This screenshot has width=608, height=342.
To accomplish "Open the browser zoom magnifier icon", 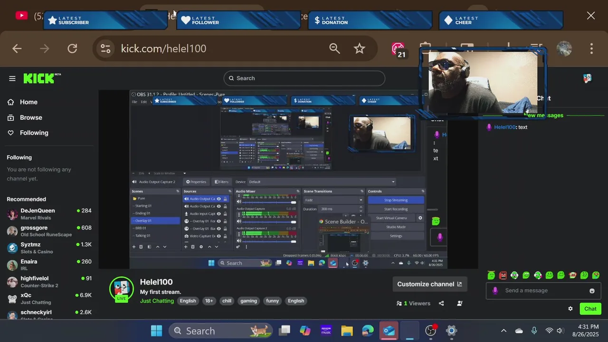I will point(335,48).
